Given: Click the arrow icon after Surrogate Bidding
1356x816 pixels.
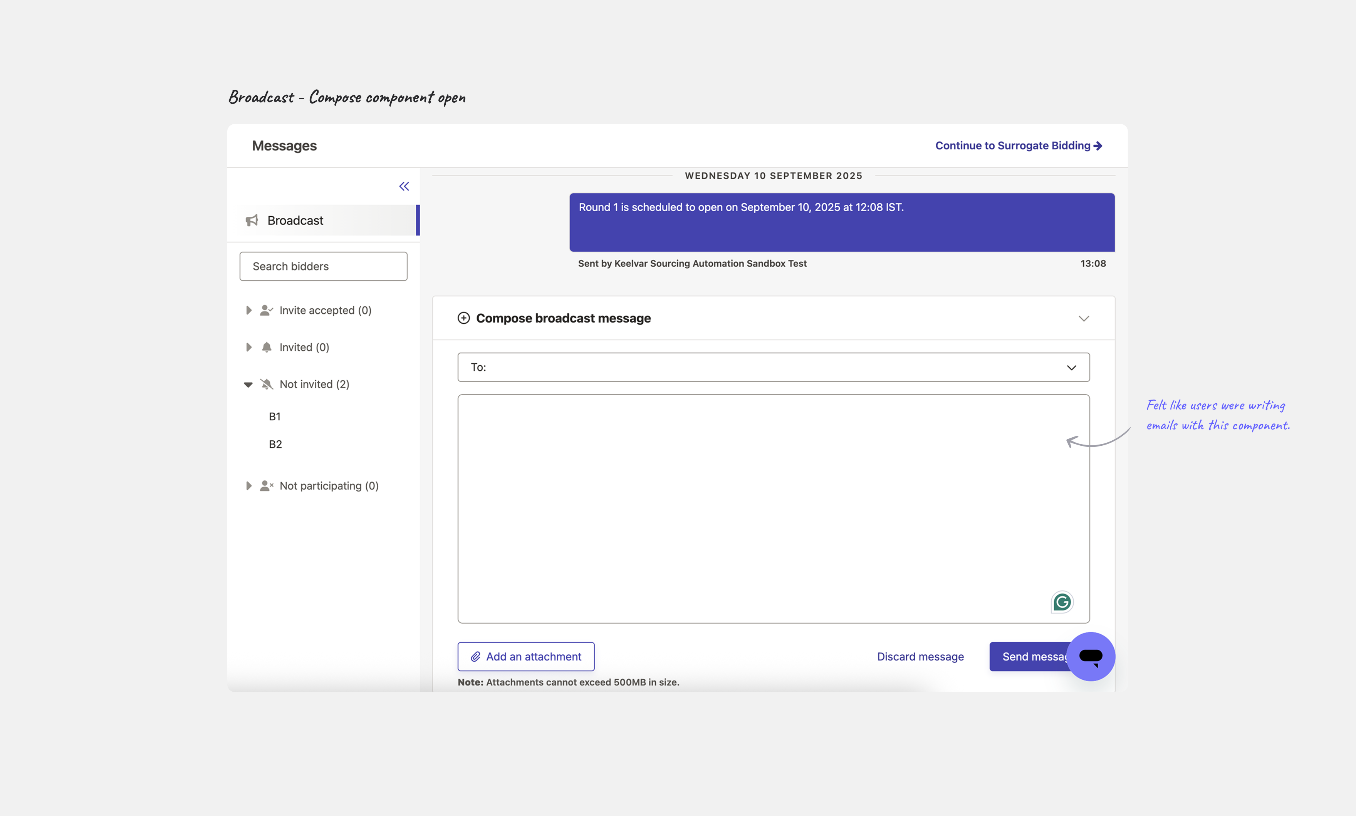Looking at the screenshot, I should [x=1098, y=146].
